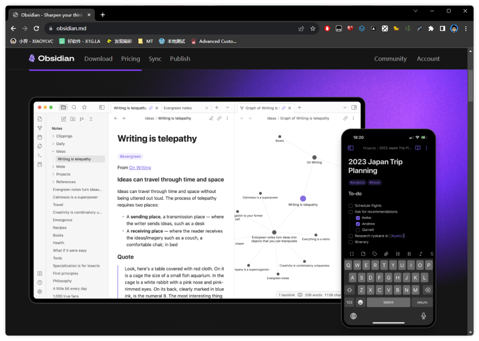This screenshot has height=341, width=479.
Task: Select the Files explorer icon in Obsidian
Action: (63, 107)
